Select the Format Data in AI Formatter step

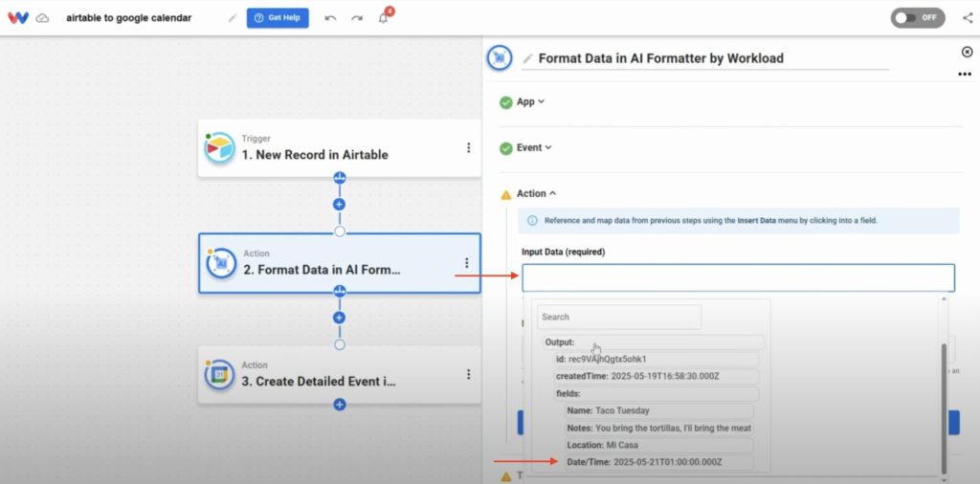click(340, 263)
